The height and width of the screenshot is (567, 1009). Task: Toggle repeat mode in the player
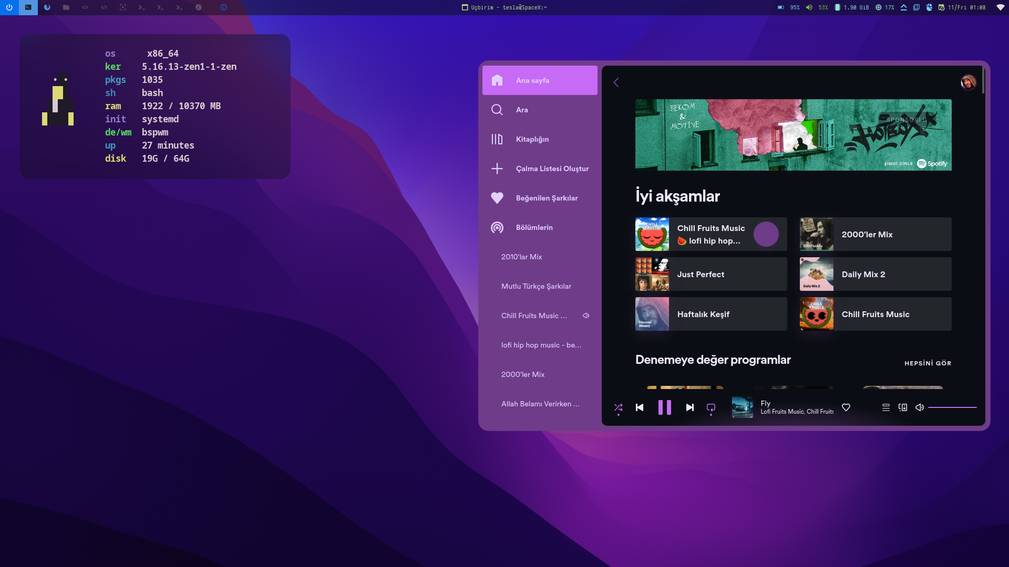point(711,407)
